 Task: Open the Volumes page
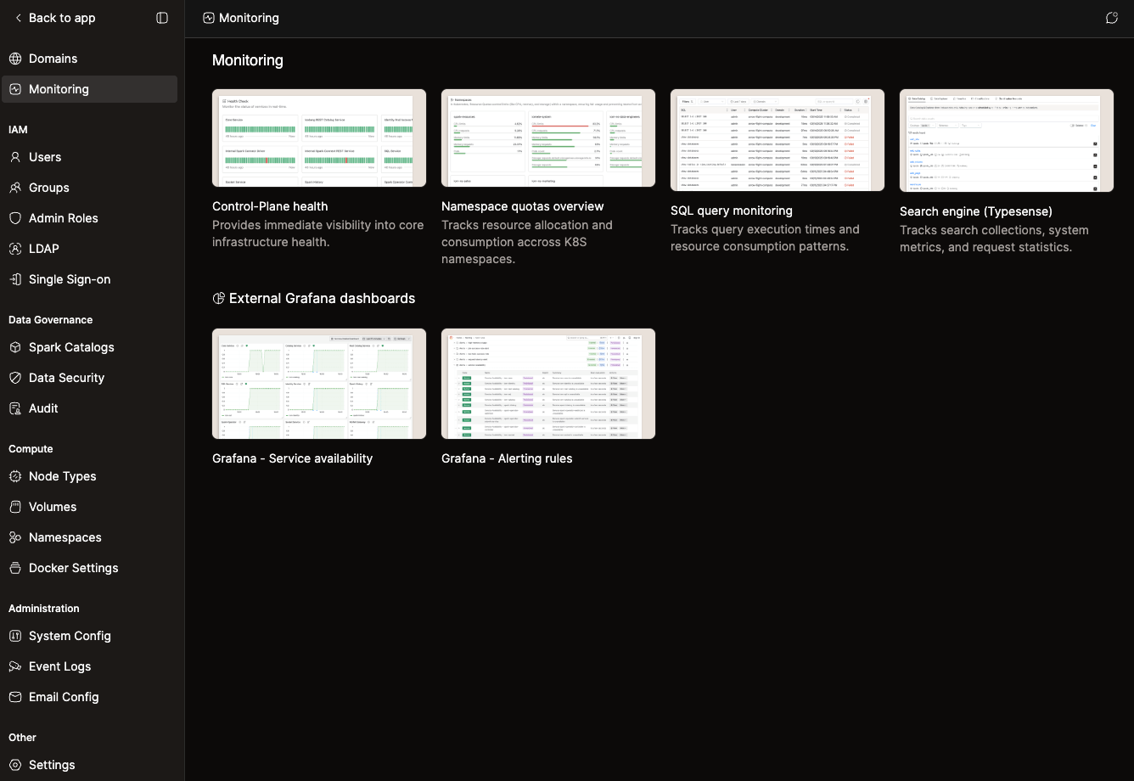[x=89, y=507]
